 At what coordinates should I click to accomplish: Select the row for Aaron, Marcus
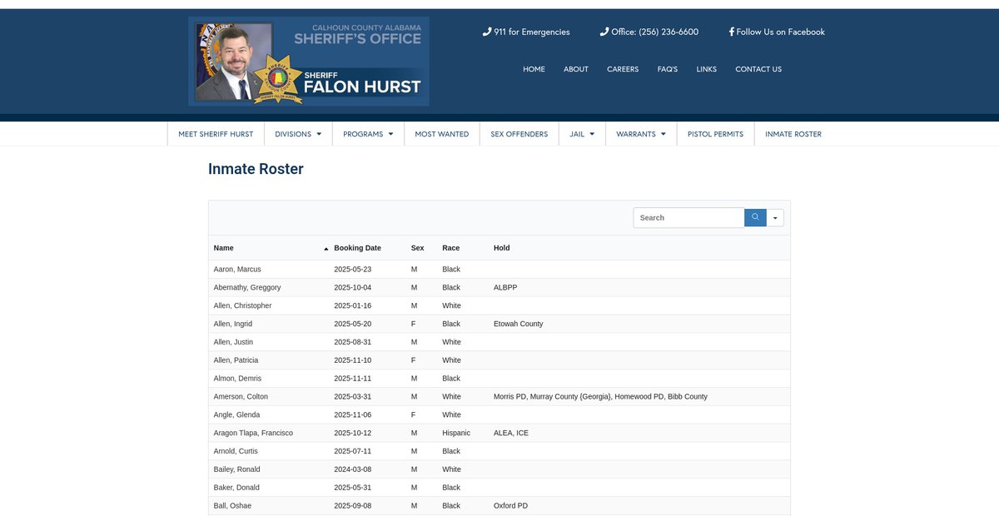(499, 269)
